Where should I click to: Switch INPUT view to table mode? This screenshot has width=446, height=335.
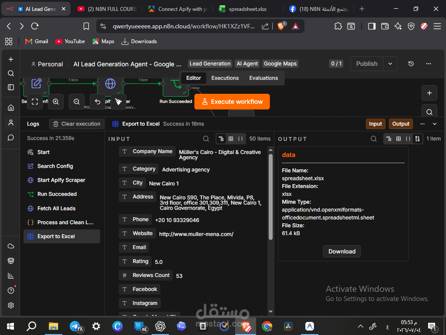(231, 139)
